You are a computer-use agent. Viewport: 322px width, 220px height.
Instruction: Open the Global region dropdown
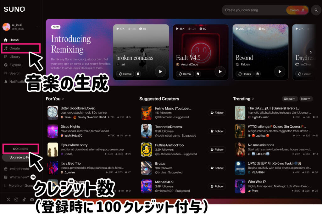coord(290,99)
